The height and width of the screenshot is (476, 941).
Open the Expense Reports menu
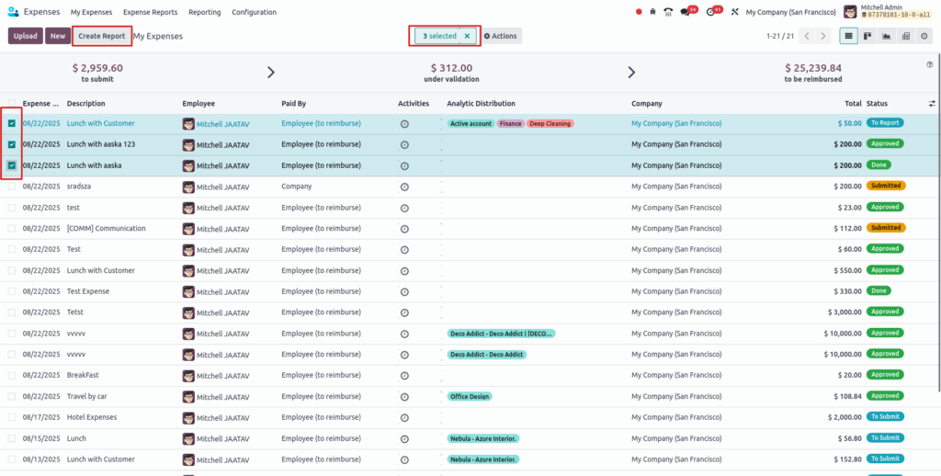pyautogui.click(x=150, y=12)
